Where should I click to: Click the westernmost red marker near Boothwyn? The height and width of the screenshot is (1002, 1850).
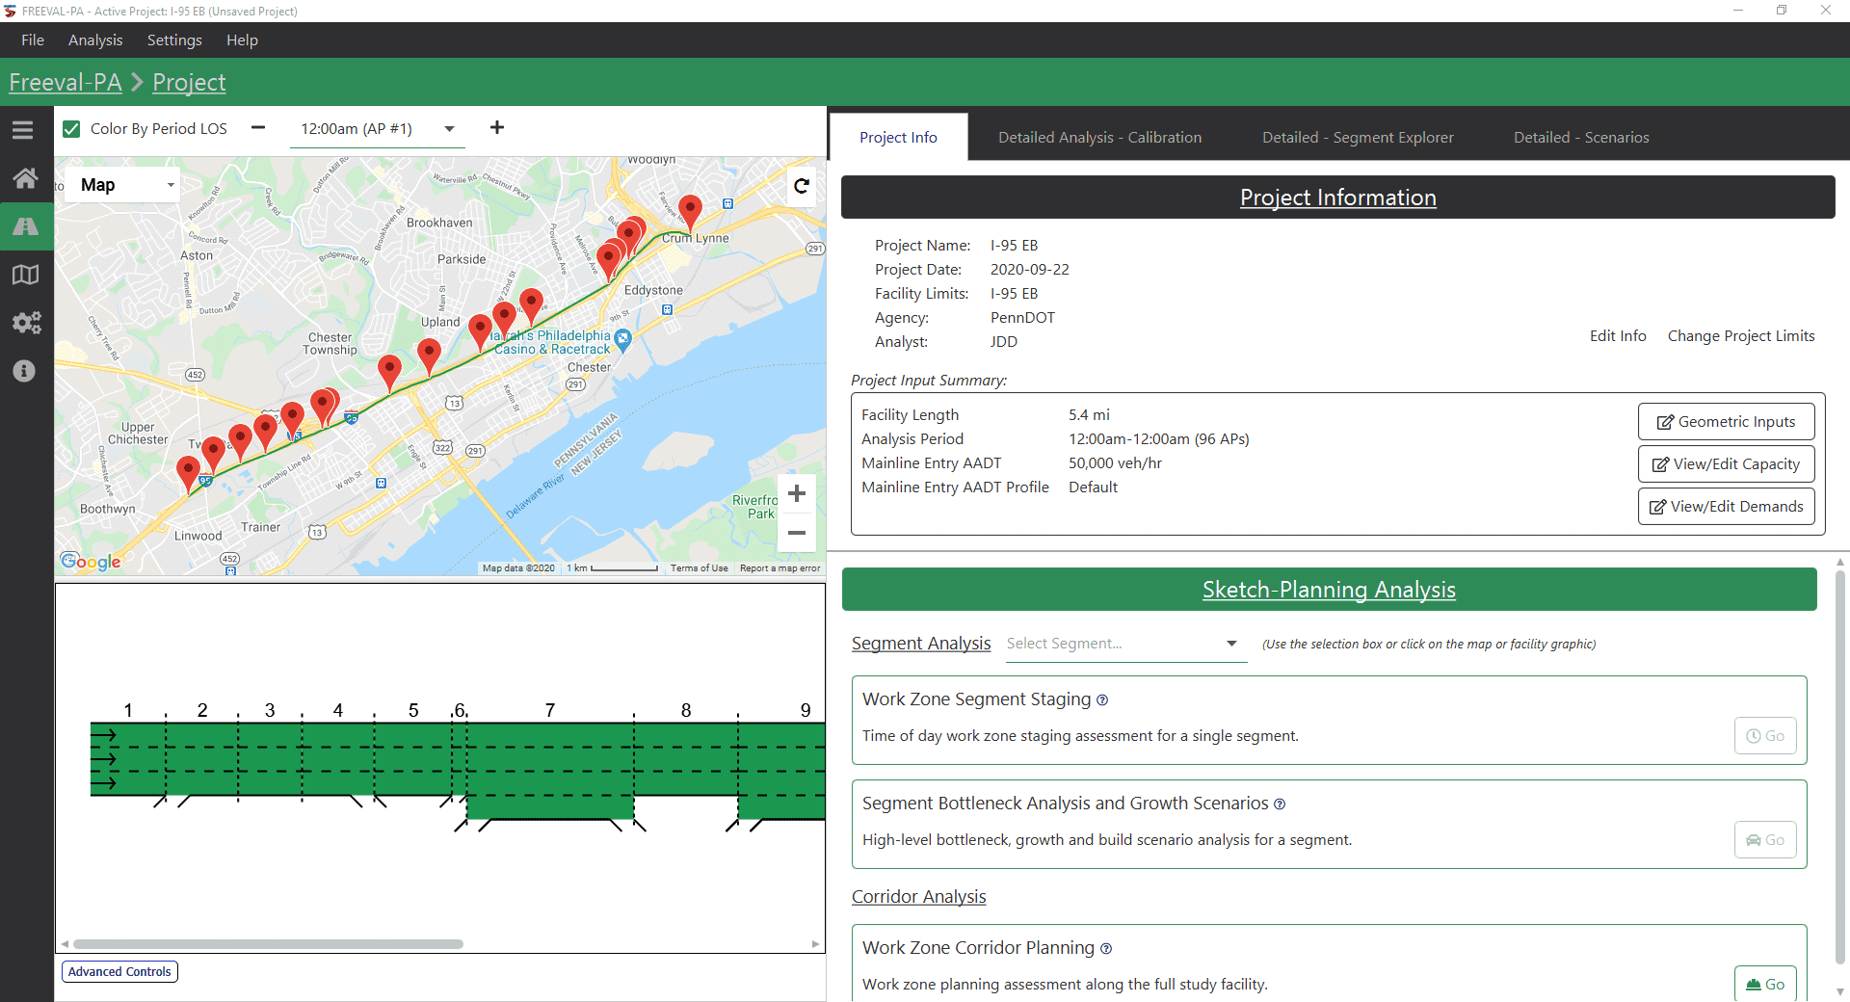click(189, 474)
